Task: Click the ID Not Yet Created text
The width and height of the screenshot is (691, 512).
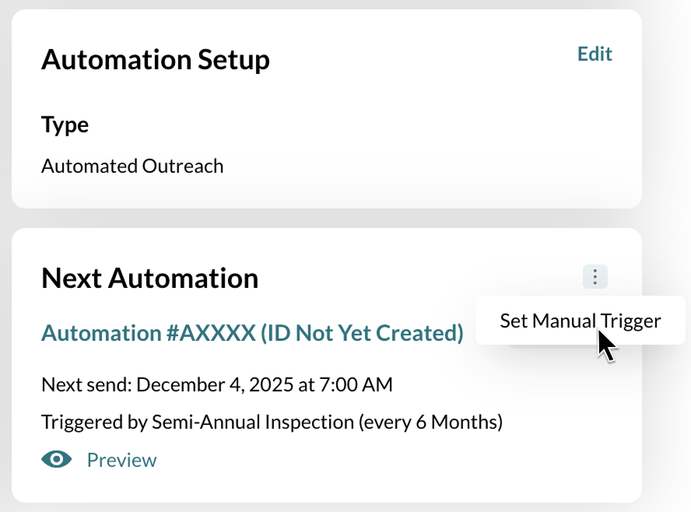Action: (362, 333)
